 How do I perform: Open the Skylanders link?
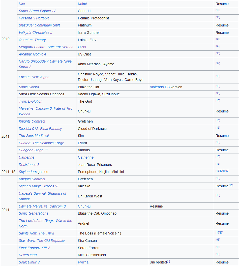[28, 172]
